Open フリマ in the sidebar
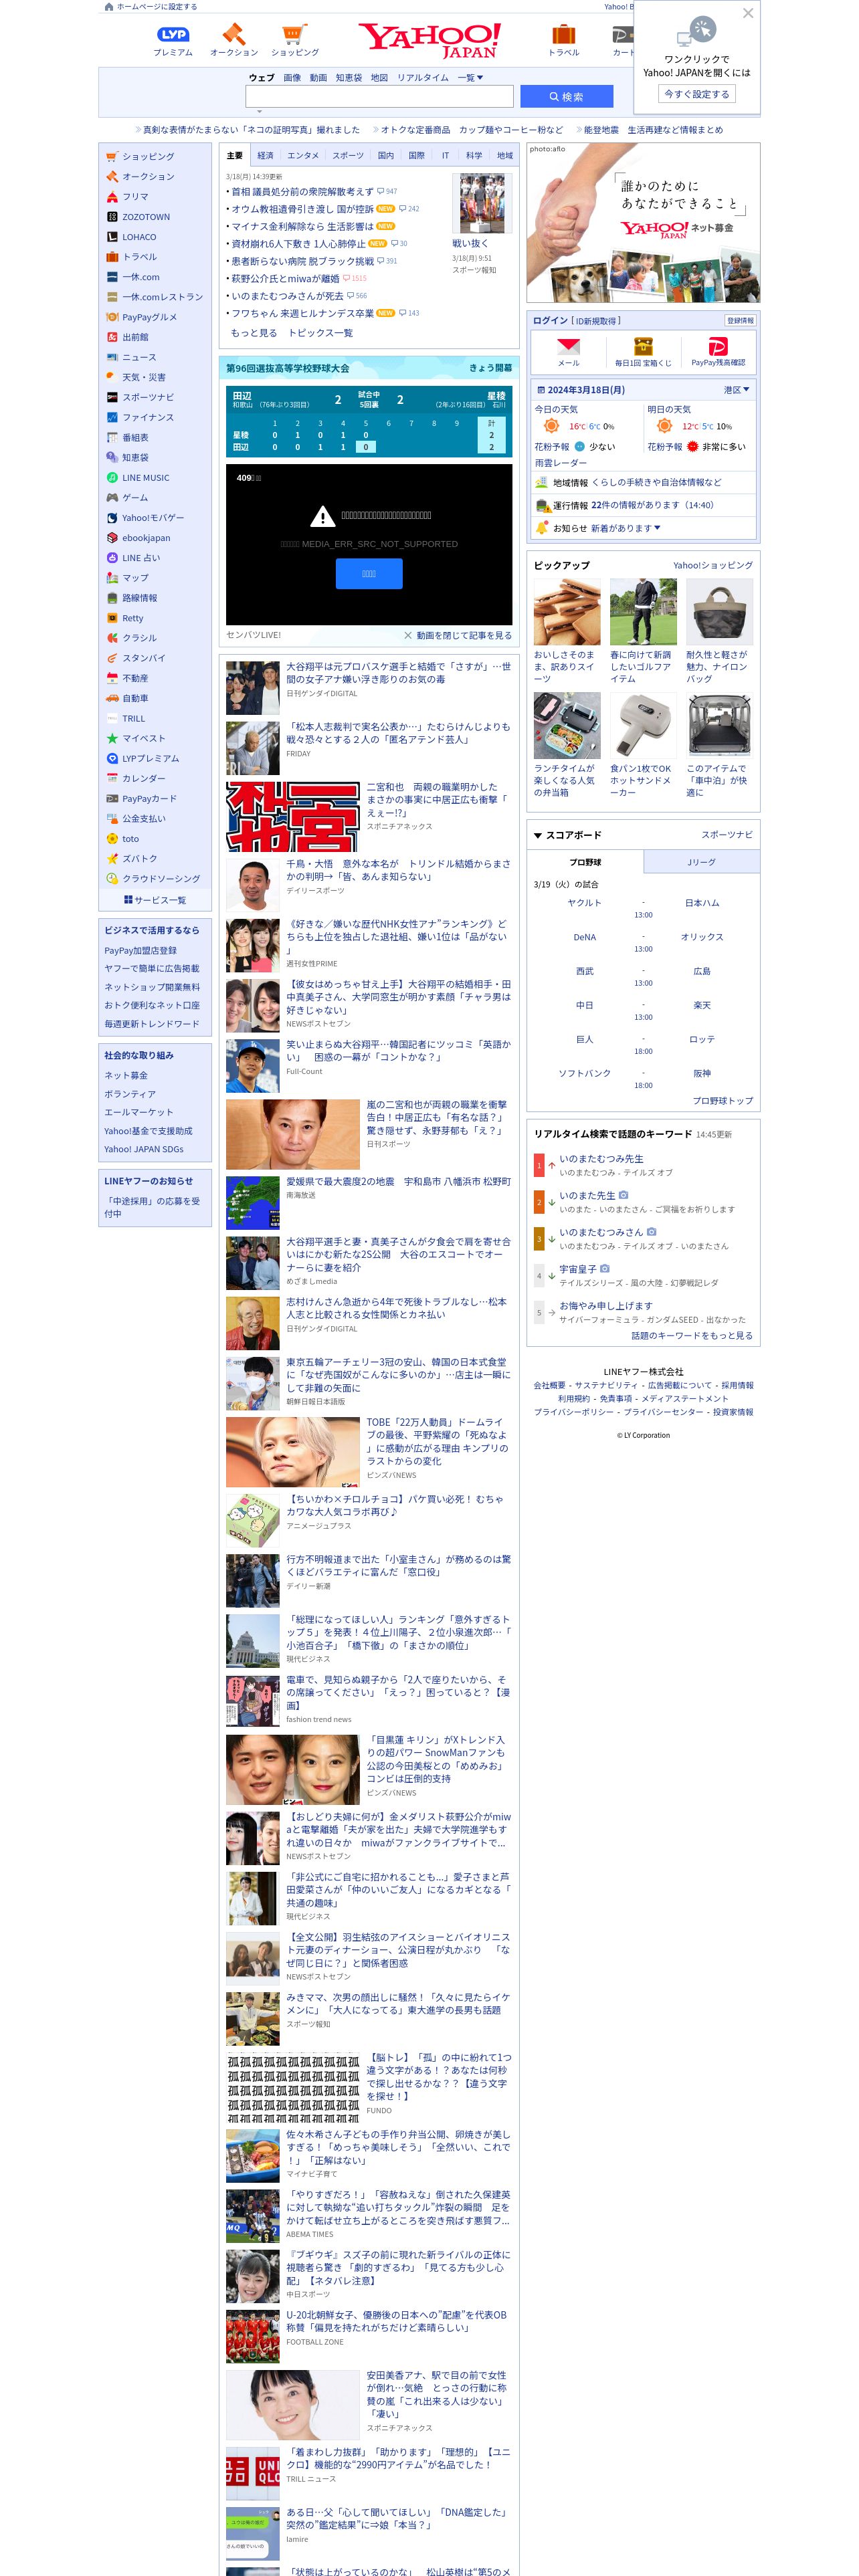This screenshot has height=2576, width=859. coord(135,197)
